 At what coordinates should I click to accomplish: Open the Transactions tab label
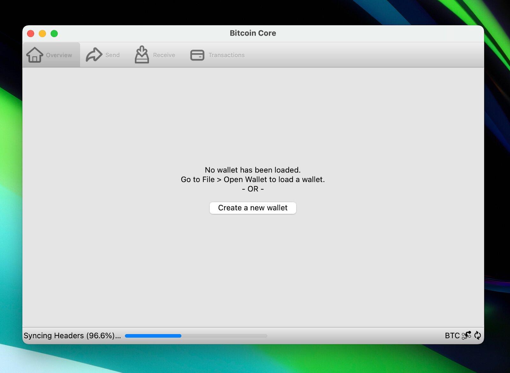point(226,55)
